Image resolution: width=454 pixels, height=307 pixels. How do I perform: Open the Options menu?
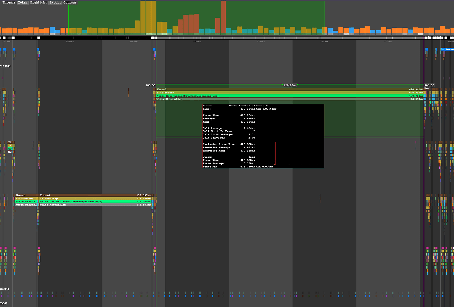click(69, 2)
